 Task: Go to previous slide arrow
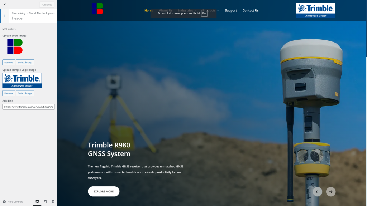tap(318, 192)
